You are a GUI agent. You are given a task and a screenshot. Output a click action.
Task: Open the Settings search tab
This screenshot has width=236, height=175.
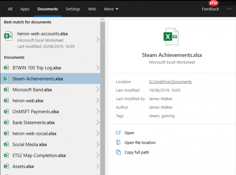[x=73, y=9]
